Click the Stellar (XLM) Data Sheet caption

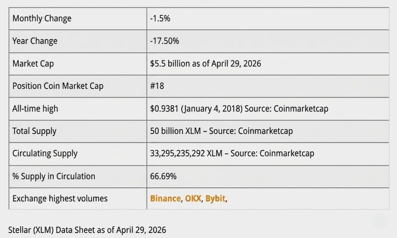coord(87,229)
